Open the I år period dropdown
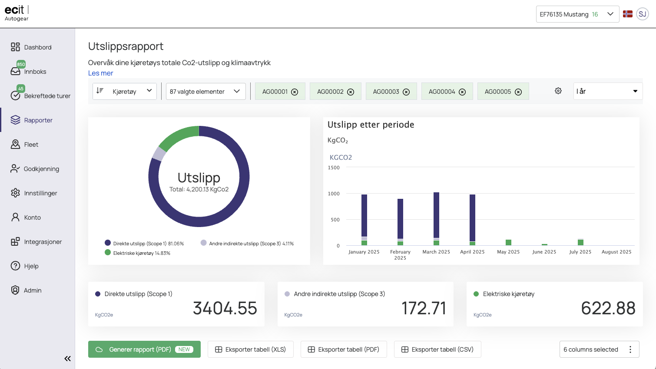656x369 pixels. tap(607, 91)
